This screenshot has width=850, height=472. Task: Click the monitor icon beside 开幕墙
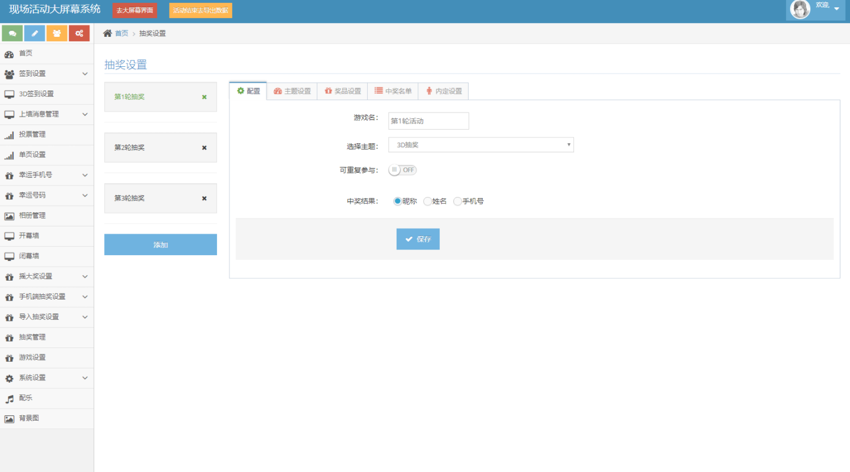coord(9,237)
